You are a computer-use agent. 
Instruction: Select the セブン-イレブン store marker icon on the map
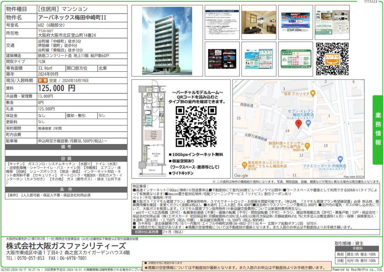coord(308,123)
